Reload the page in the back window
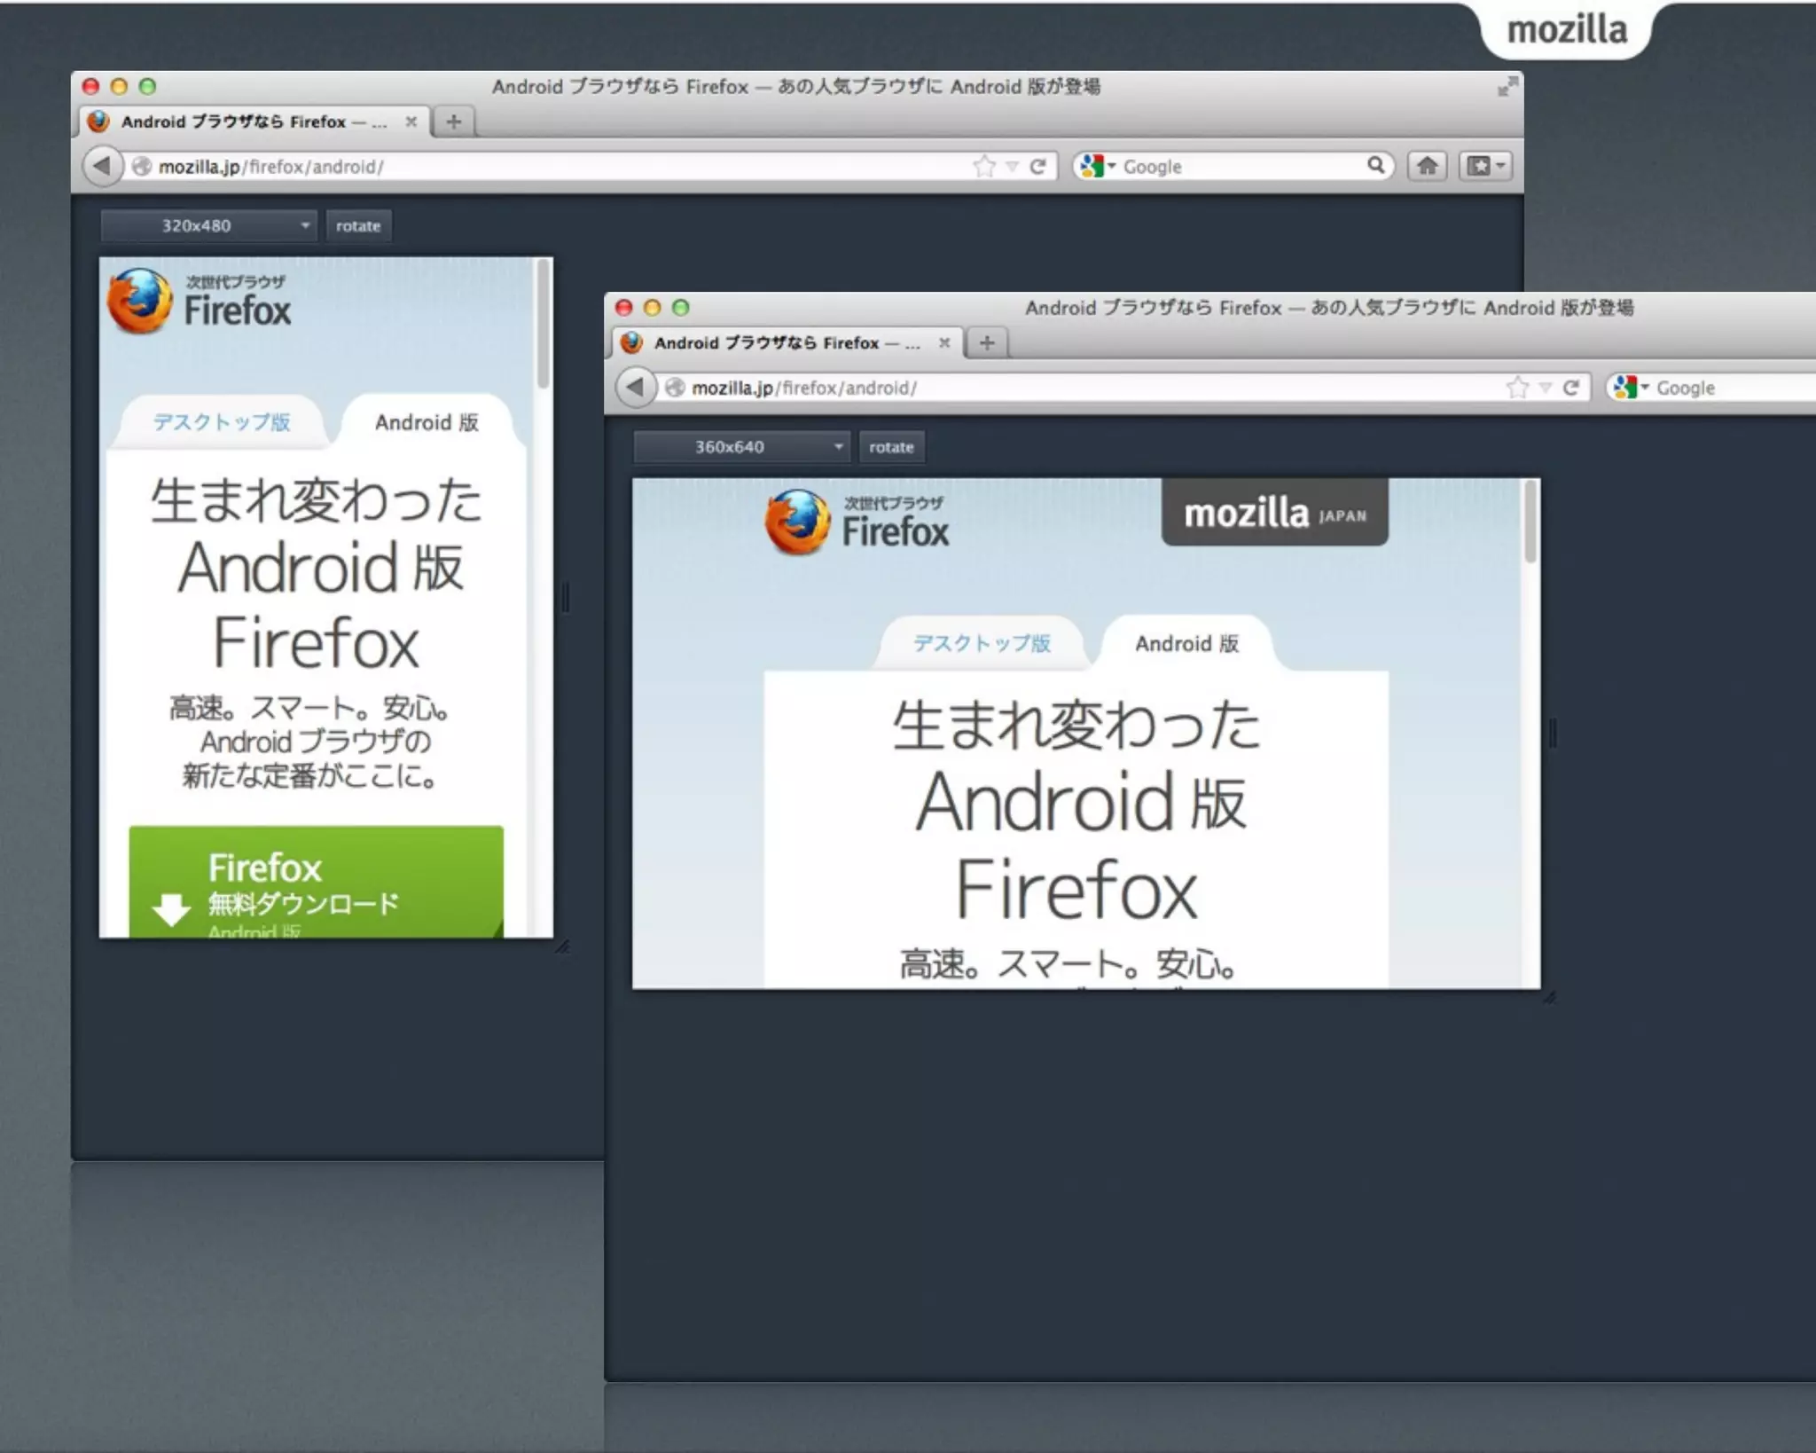1816x1453 pixels. [x=1037, y=166]
